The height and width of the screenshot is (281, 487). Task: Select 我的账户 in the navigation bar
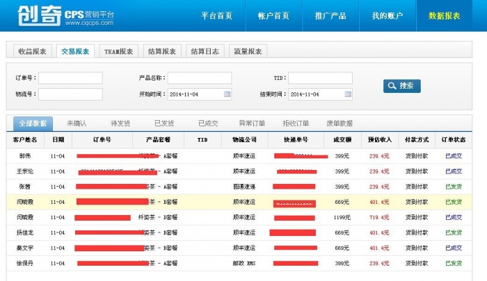coord(388,15)
